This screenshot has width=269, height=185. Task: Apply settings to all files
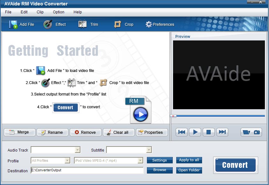coord(189,160)
